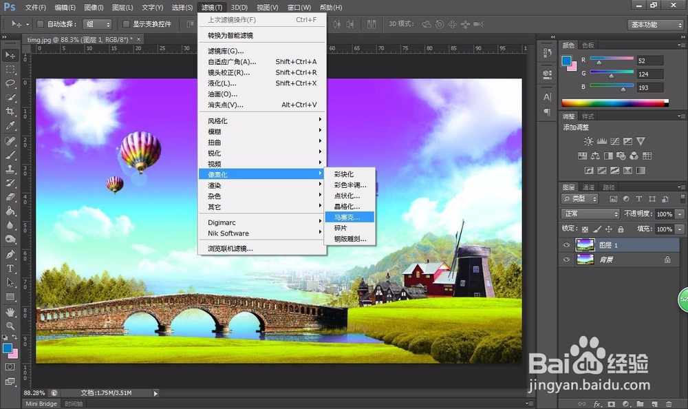Add a Curves adjustment
The width and height of the screenshot is (688, 409).
pos(614,141)
